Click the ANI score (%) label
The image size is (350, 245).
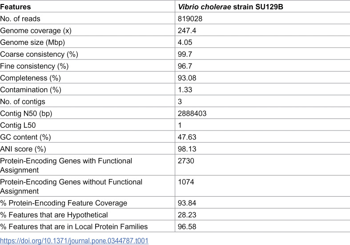tap(23, 149)
